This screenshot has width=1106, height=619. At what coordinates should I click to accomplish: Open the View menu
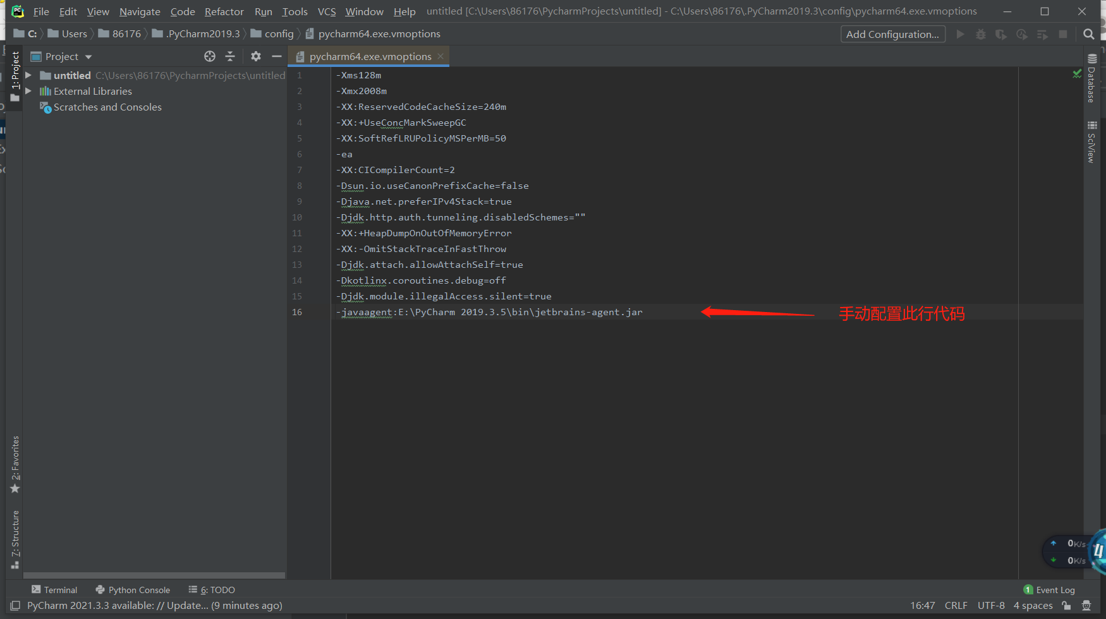[x=98, y=11]
